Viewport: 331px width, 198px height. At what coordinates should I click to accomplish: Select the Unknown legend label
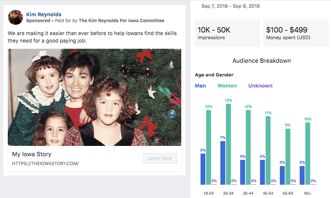(x=260, y=86)
